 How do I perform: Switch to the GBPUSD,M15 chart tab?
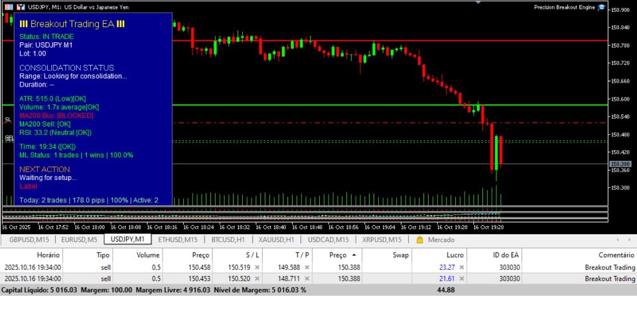pos(29,240)
